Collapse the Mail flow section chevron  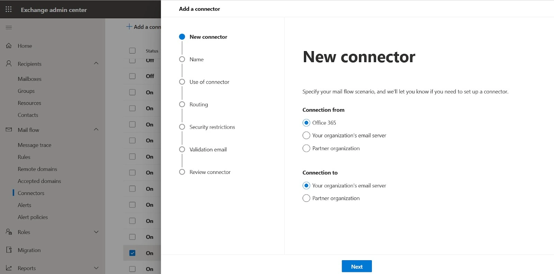point(96,129)
